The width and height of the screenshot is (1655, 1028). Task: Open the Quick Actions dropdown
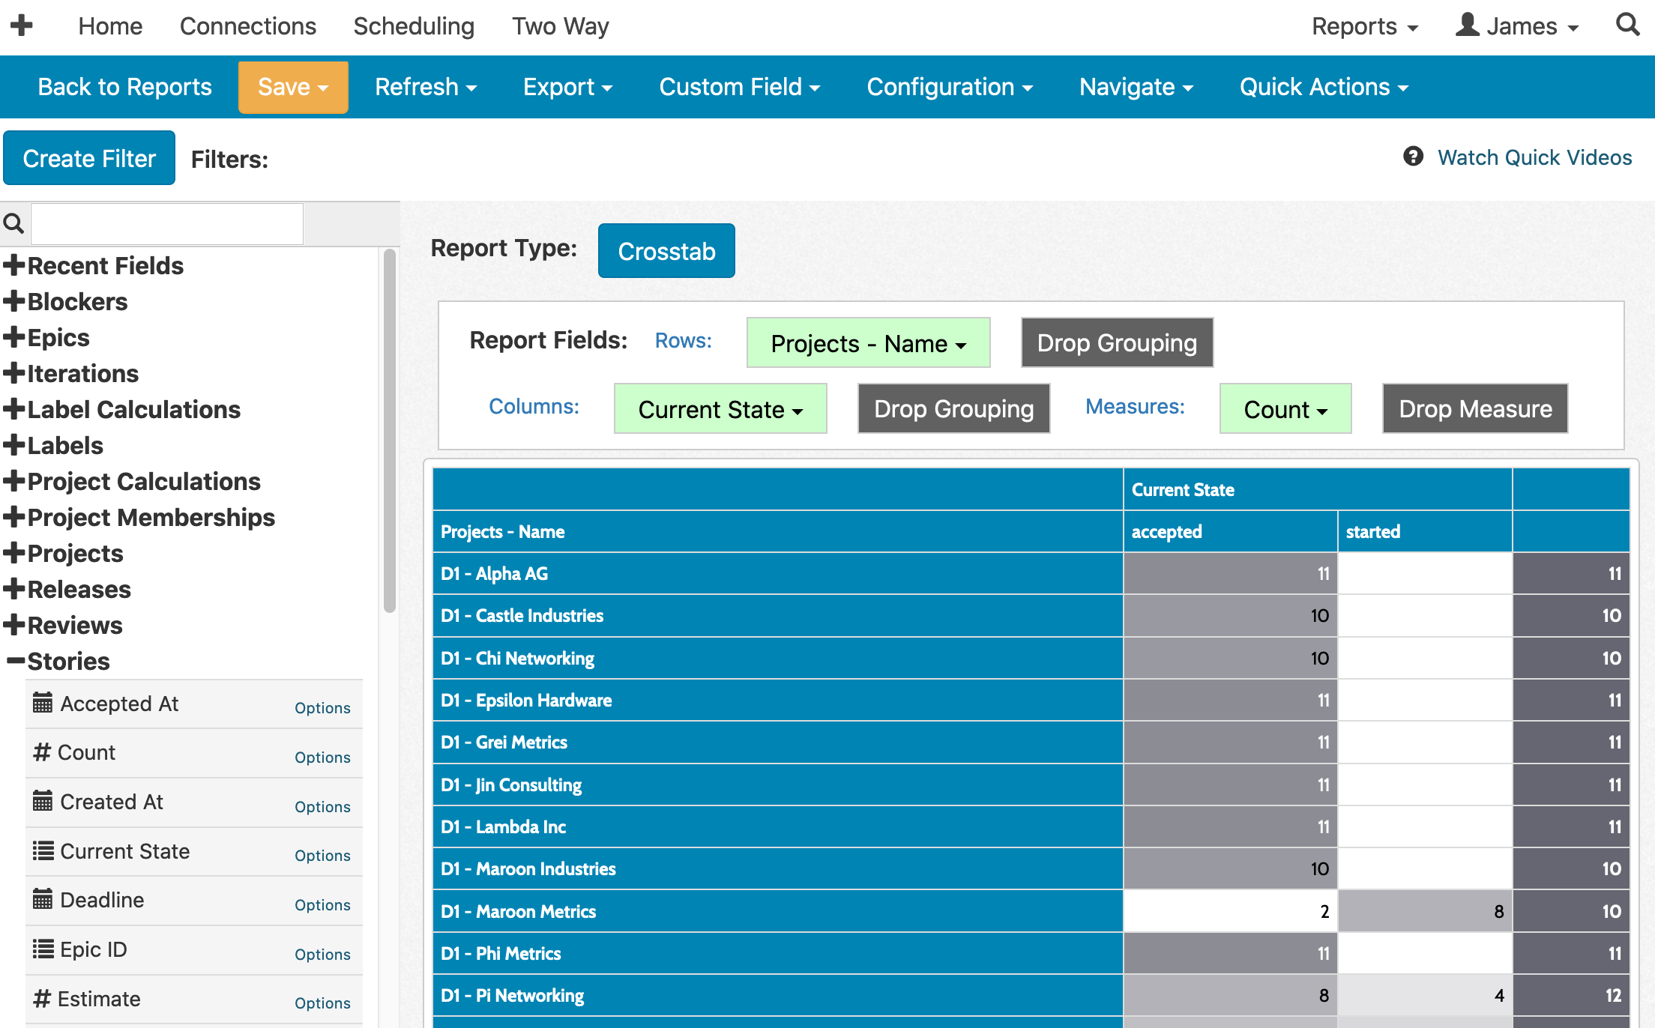click(1324, 87)
